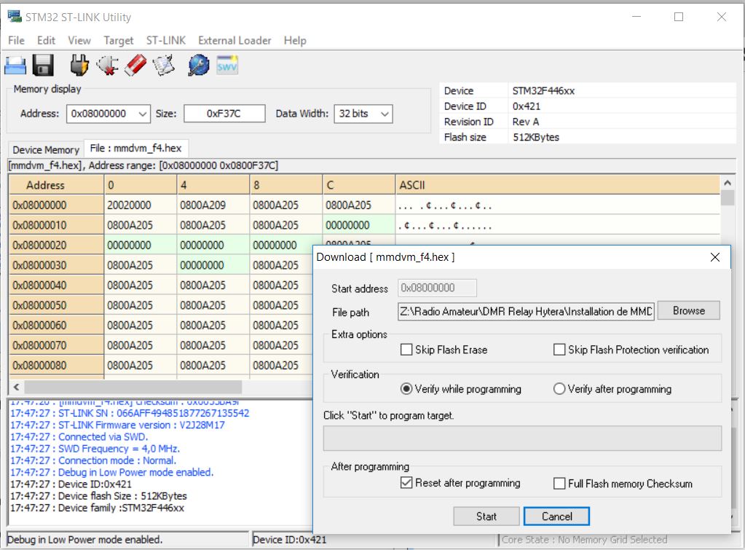Image resolution: width=745 pixels, height=550 pixels.
Task: Click the empty programming progress bar
Action: pos(522,438)
